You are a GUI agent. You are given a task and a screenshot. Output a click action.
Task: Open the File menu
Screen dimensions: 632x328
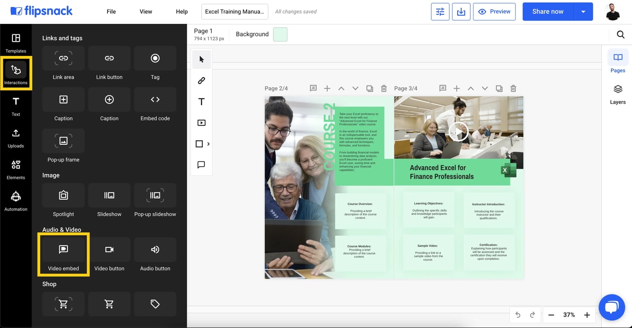[111, 11]
